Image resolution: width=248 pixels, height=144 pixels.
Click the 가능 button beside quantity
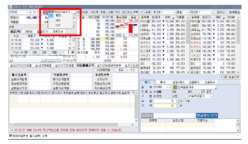187,101
